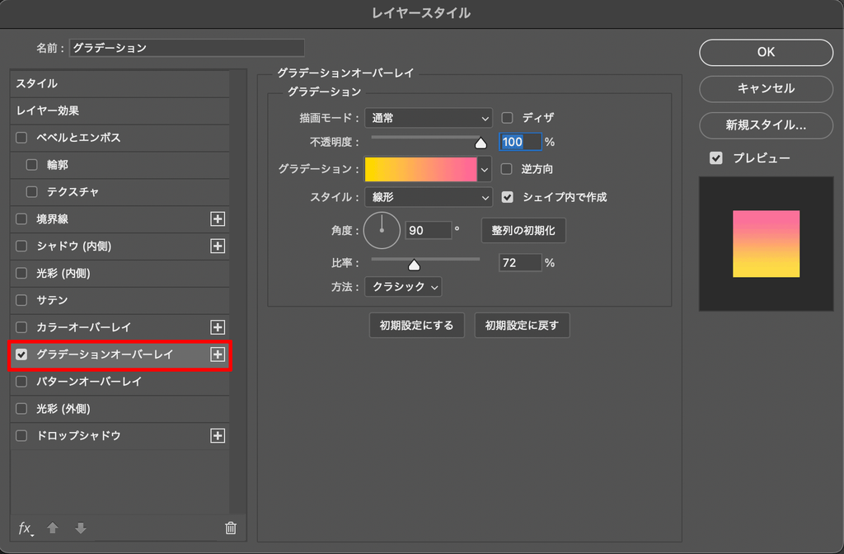Click plus icon beside シャドウ (内側)
The image size is (844, 554).
218,246
